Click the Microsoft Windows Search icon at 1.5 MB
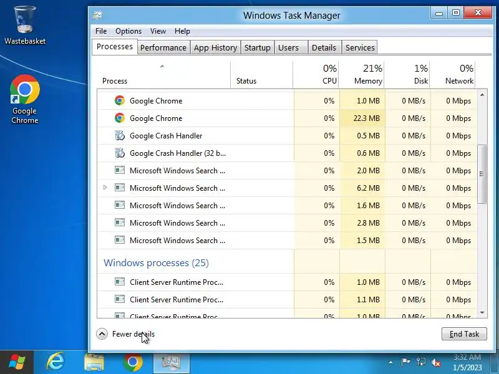 [x=120, y=240]
